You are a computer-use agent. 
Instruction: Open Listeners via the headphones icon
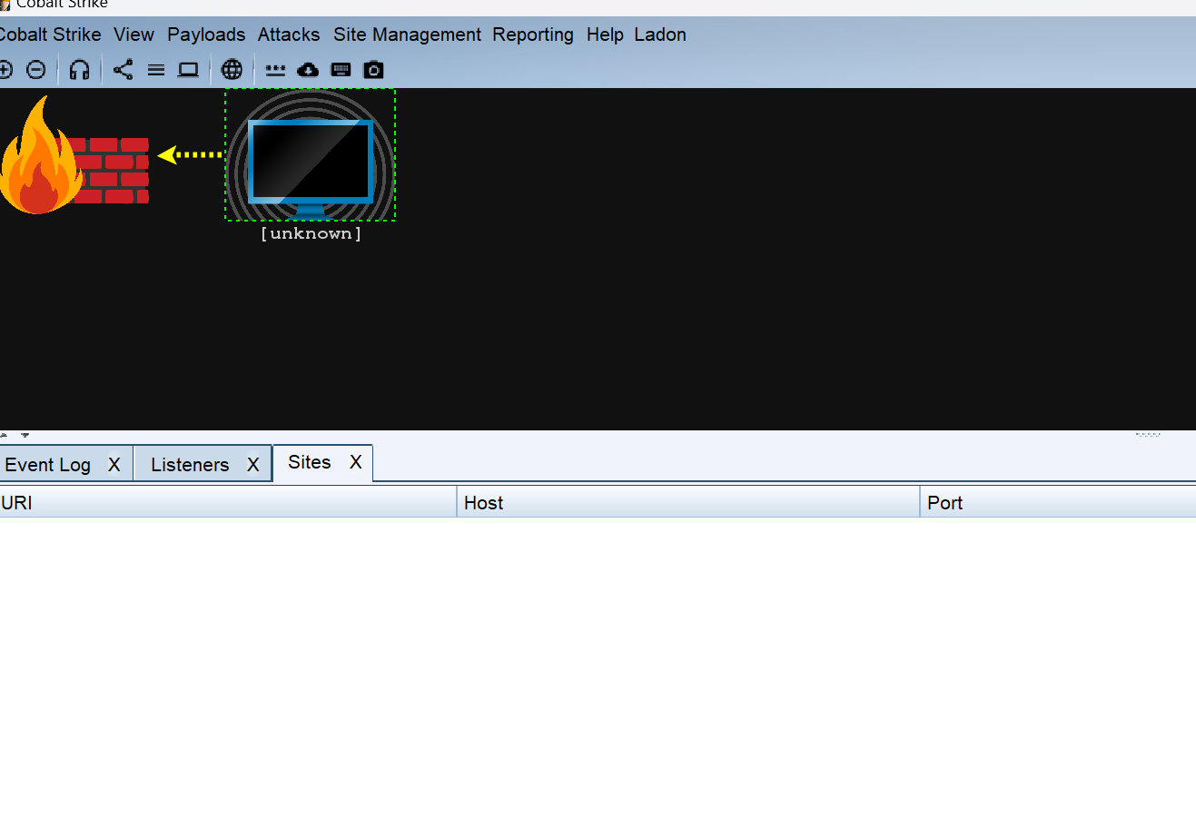(80, 70)
